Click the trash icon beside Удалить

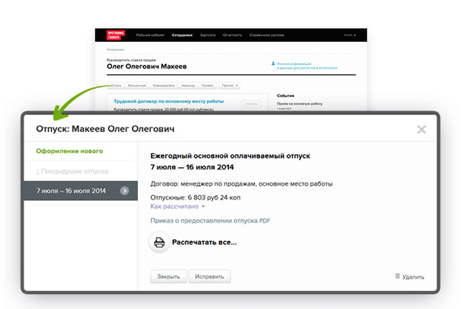pos(398,277)
